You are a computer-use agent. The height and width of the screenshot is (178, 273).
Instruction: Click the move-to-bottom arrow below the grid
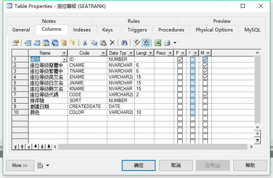click(49, 147)
